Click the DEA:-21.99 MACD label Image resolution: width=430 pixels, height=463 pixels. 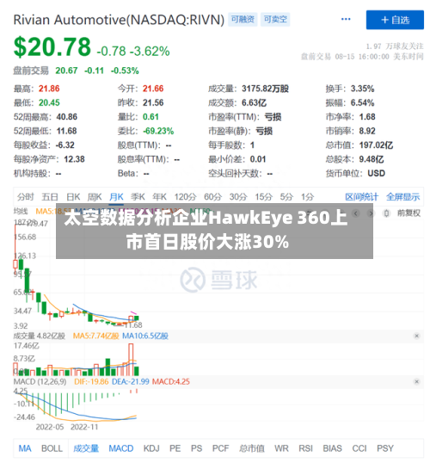(x=130, y=381)
